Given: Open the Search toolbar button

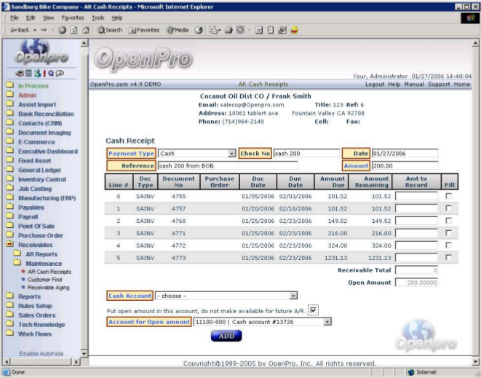Looking at the screenshot, I should click(110, 30).
